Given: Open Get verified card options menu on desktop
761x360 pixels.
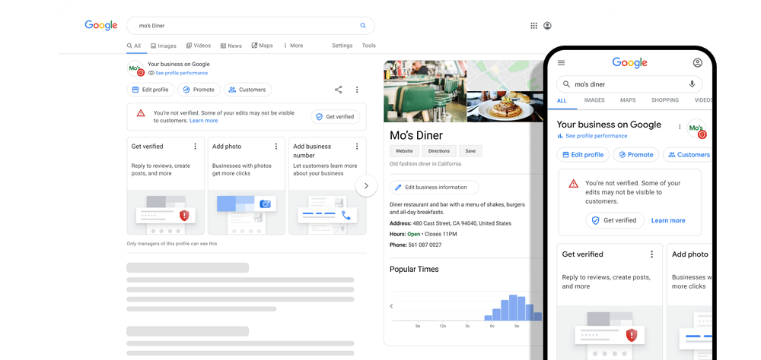Looking at the screenshot, I should click(195, 147).
